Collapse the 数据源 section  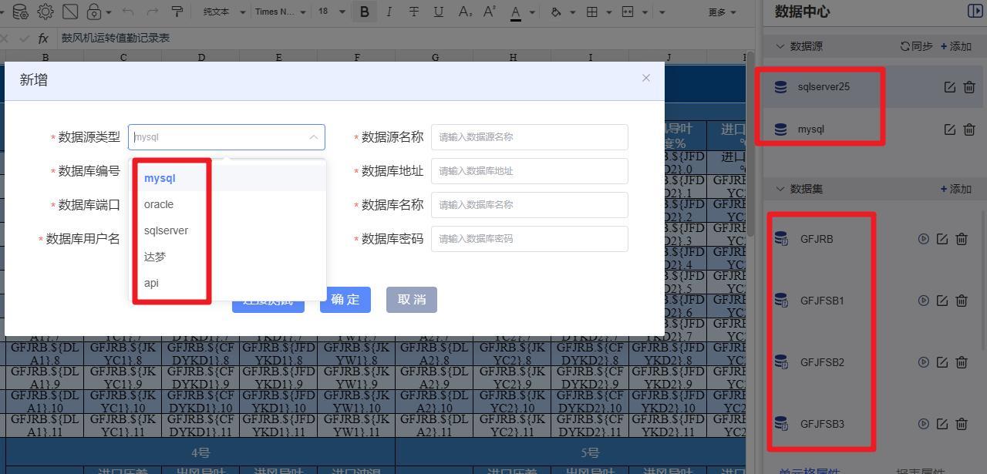[x=780, y=46]
